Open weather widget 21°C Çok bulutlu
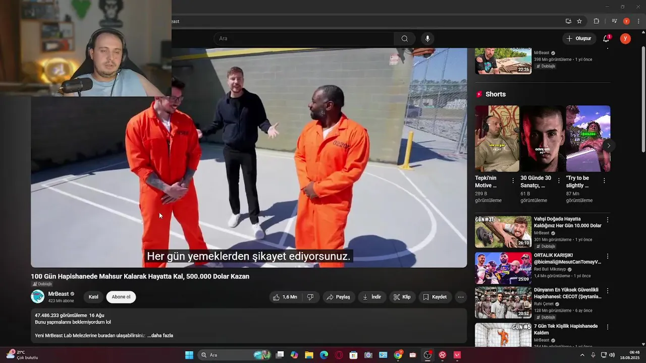646x363 pixels. coord(21,355)
